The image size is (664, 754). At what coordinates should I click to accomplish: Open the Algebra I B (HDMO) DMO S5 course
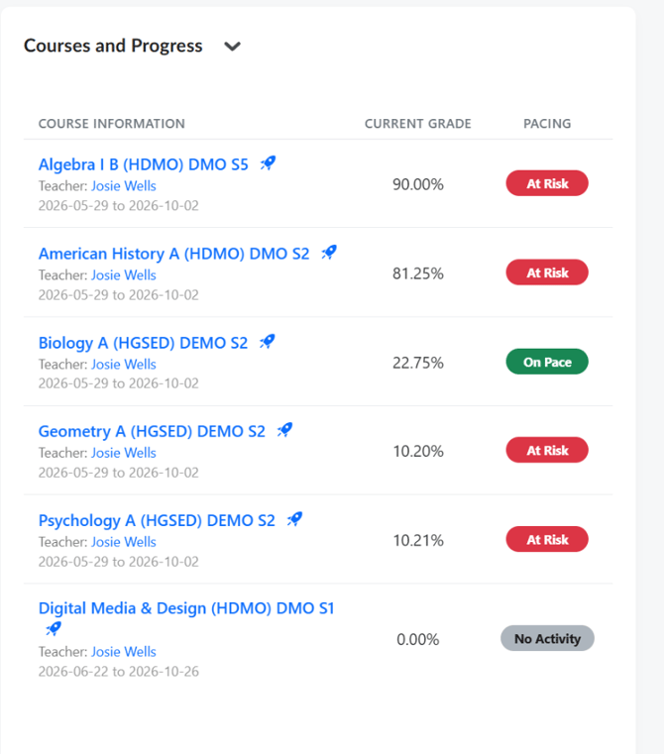click(x=144, y=164)
